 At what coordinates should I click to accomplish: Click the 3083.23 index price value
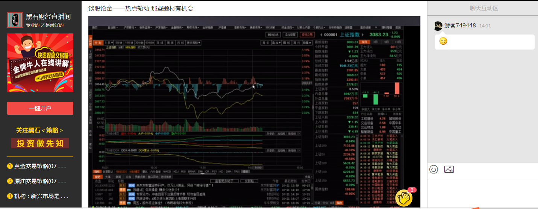click(379, 35)
